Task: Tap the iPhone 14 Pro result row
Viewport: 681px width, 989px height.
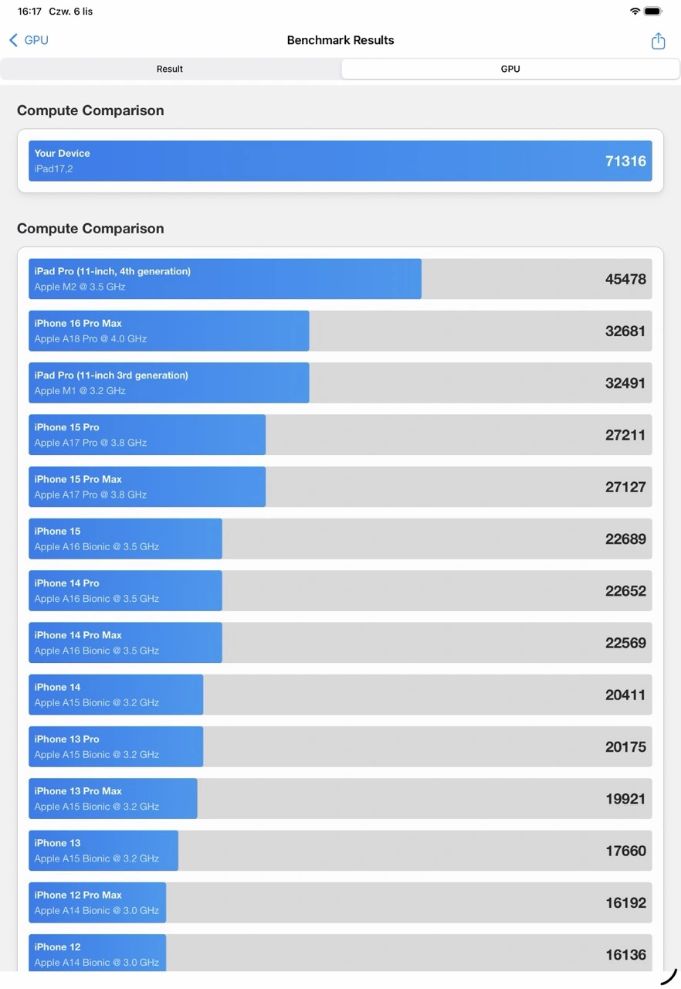Action: (340, 591)
